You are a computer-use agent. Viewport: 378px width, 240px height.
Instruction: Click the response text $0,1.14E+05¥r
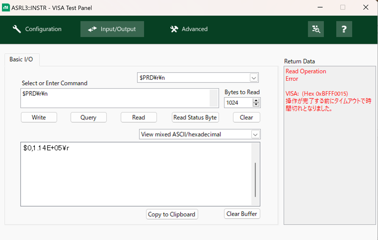46,148
